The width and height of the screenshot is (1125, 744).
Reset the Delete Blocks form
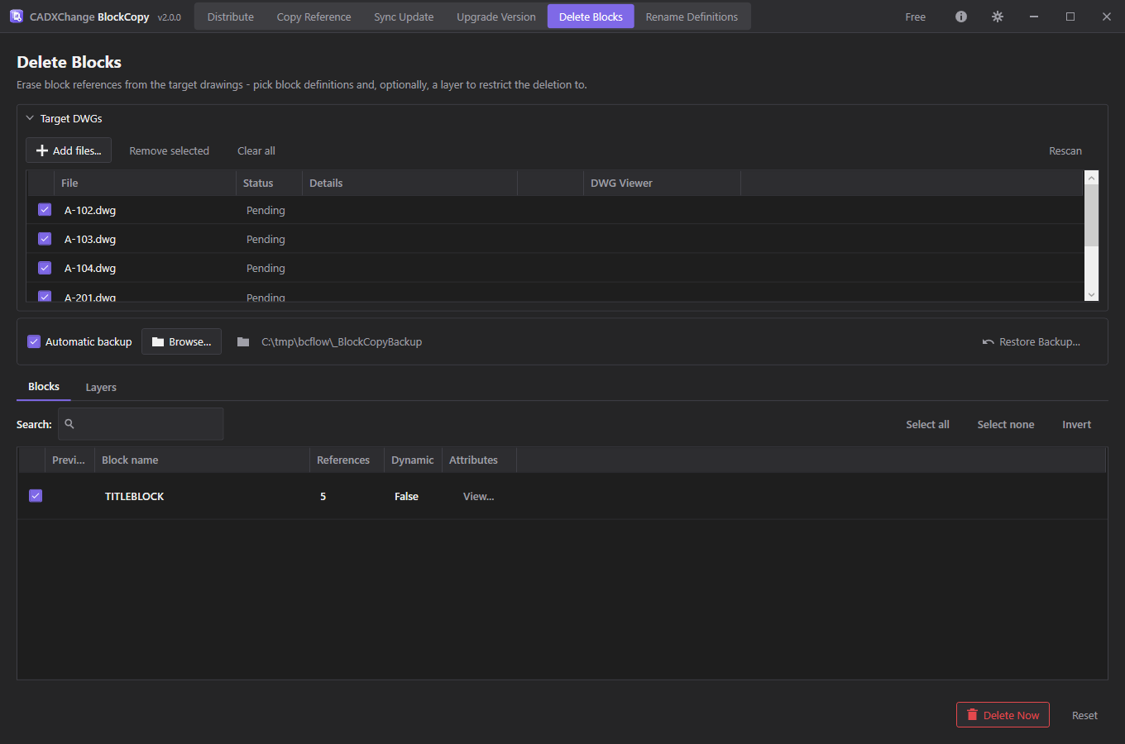tap(1084, 715)
